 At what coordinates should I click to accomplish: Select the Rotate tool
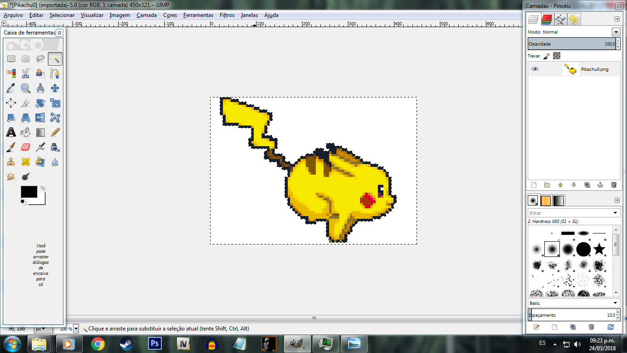coord(40,103)
